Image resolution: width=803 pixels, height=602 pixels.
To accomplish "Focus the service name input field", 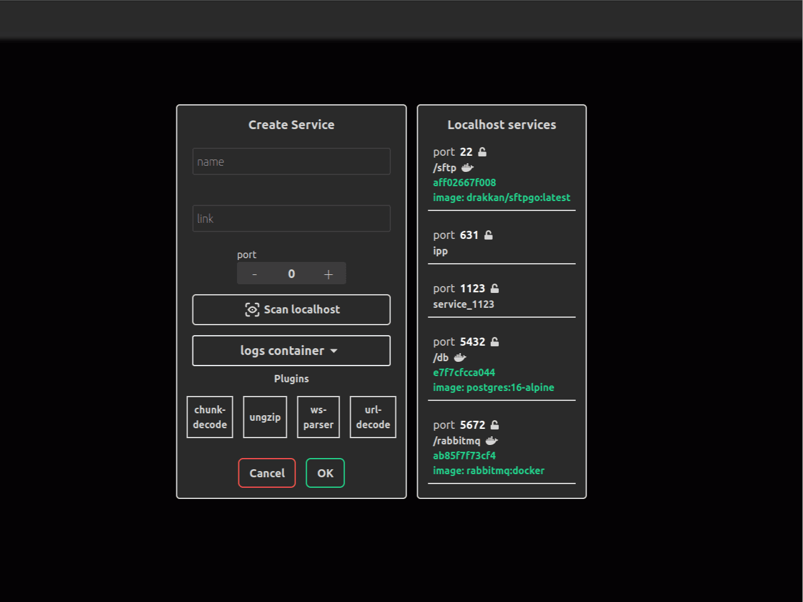I will pos(291,161).
